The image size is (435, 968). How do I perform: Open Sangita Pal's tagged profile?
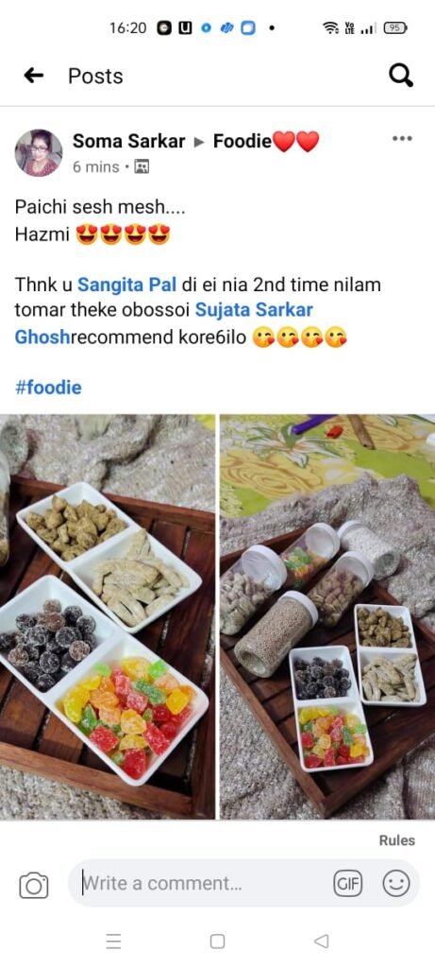(127, 285)
